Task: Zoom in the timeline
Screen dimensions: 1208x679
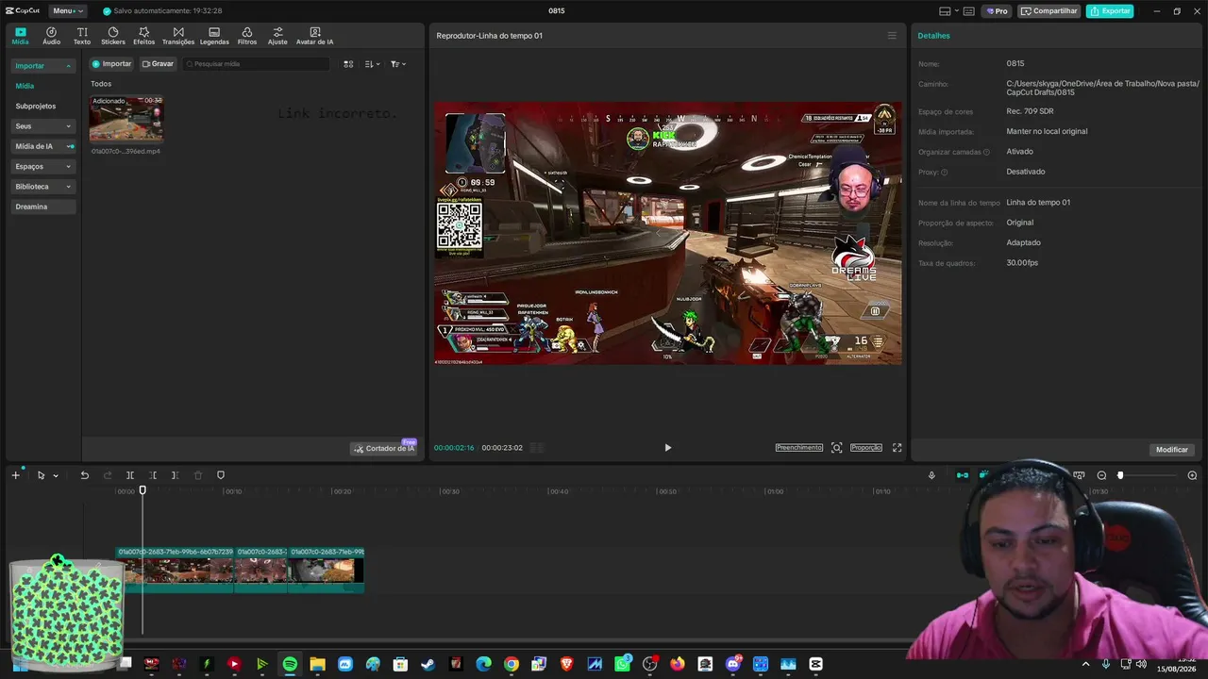Action: [x=1192, y=475]
